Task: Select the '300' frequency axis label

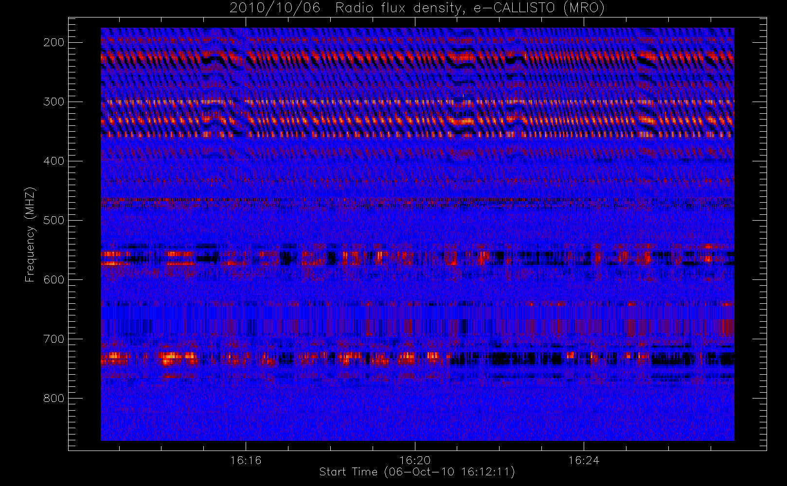Action: [x=54, y=102]
